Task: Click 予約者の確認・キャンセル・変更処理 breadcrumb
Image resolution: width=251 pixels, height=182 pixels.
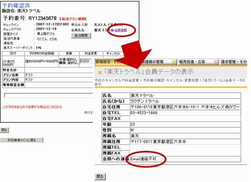Action: 171,80
